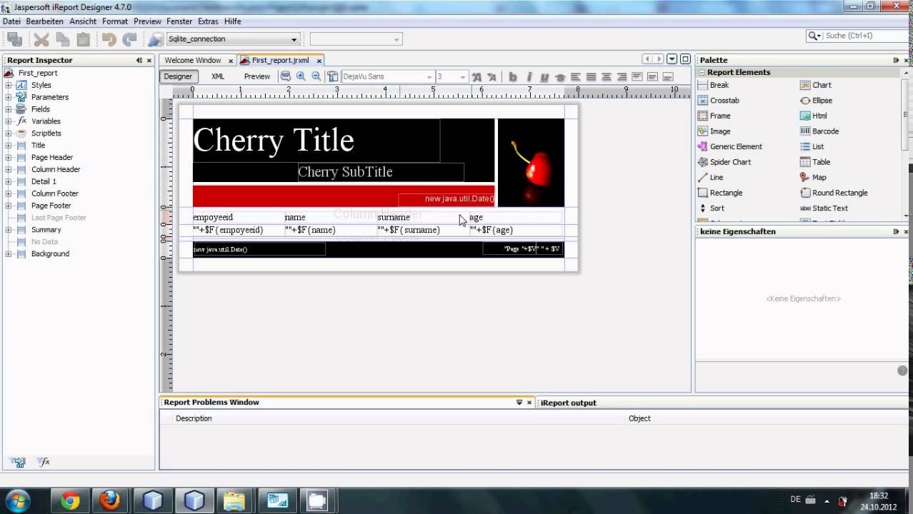This screenshot has width=913, height=514.
Task: Click the Cut scissors icon
Action: click(41, 39)
